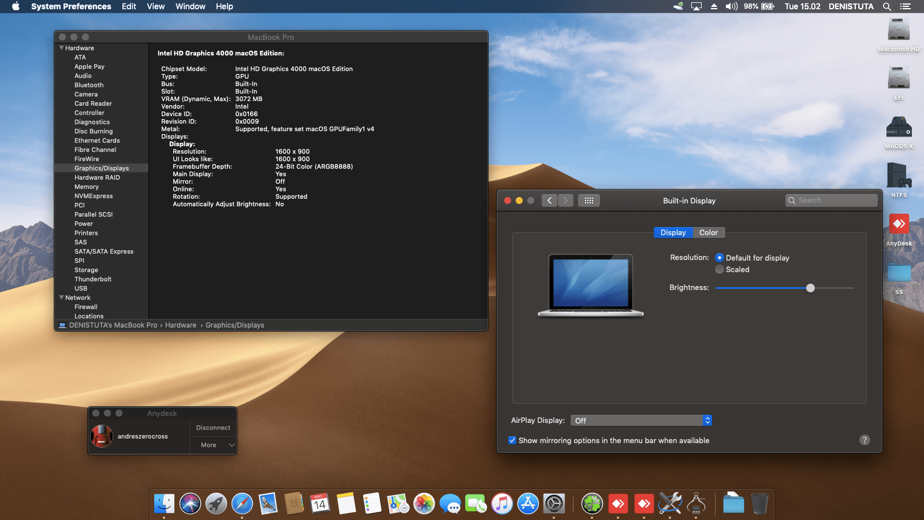Open Messages icon in the dock
This screenshot has height=520, width=924.
pyautogui.click(x=450, y=504)
